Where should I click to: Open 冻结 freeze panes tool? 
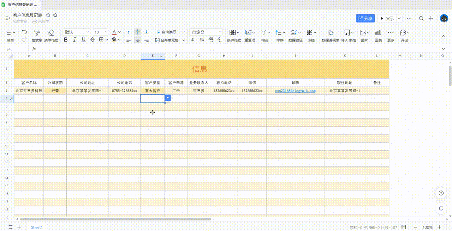(x=311, y=36)
